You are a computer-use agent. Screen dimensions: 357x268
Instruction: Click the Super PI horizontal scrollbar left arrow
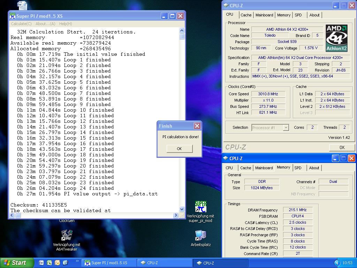(x=12, y=215)
